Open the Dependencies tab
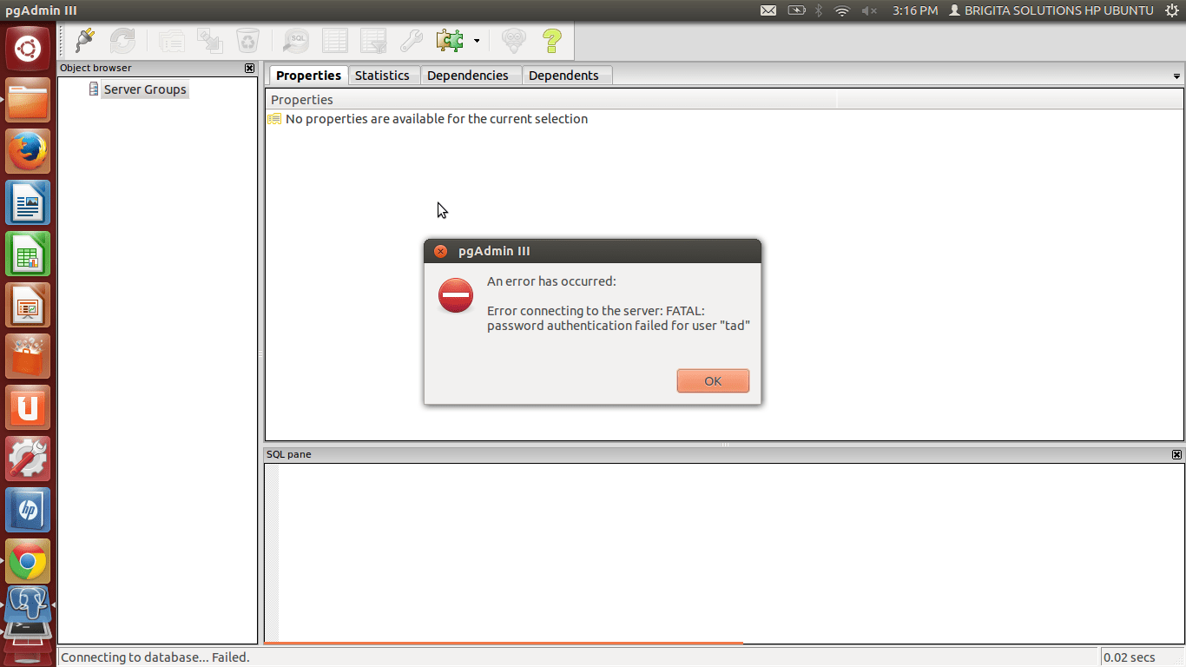Image resolution: width=1186 pixels, height=667 pixels. coord(471,75)
